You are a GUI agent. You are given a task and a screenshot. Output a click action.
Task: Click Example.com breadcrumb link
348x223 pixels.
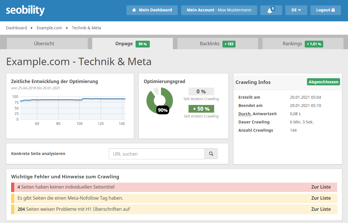pyautogui.click(x=49, y=28)
